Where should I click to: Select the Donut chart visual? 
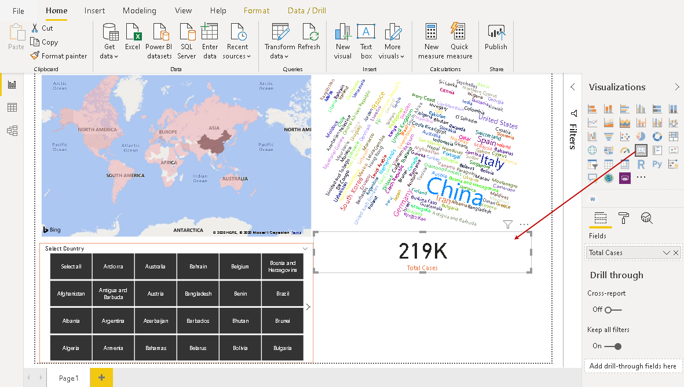pyautogui.click(x=657, y=137)
